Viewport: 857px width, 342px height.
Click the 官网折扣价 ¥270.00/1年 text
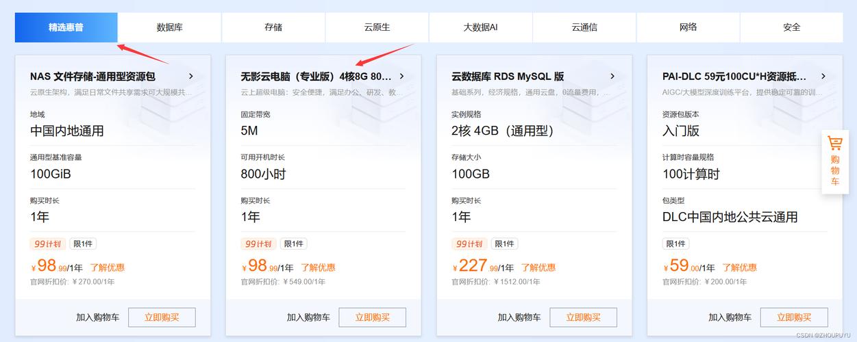tap(73, 281)
